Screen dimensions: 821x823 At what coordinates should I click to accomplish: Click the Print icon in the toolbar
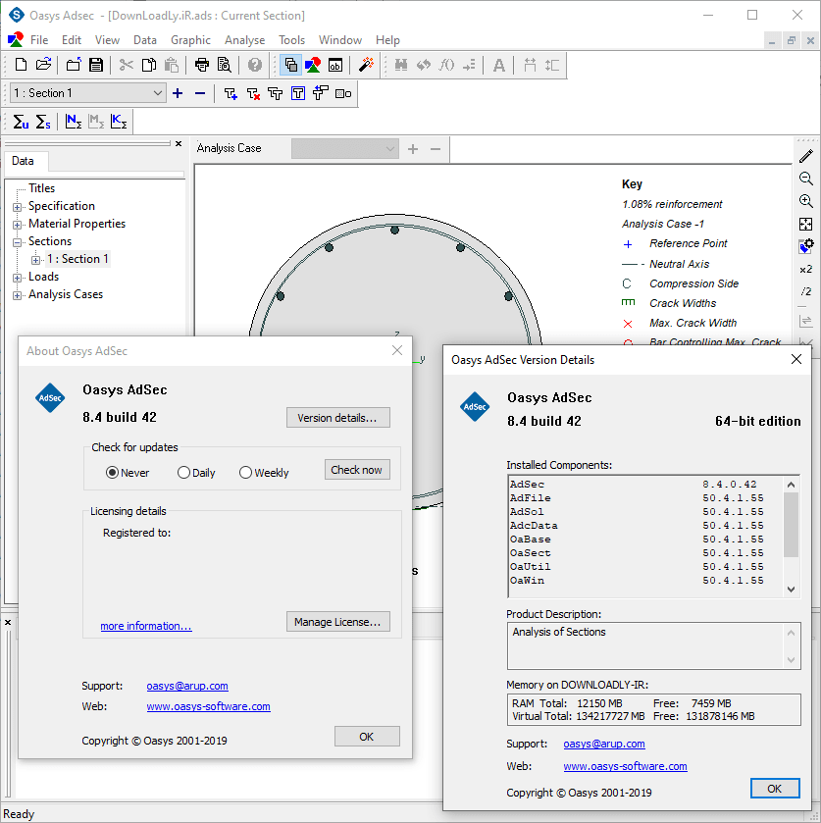coord(202,65)
